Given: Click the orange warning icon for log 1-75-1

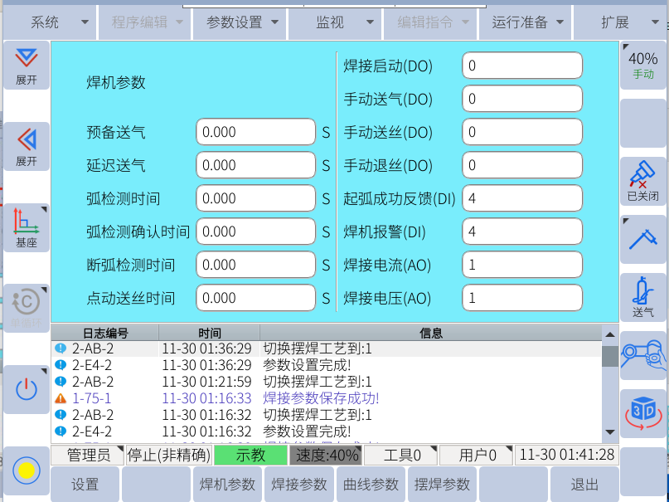Looking at the screenshot, I should pyautogui.click(x=60, y=398).
